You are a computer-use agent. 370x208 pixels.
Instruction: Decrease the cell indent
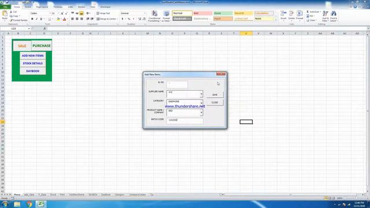click(87, 19)
